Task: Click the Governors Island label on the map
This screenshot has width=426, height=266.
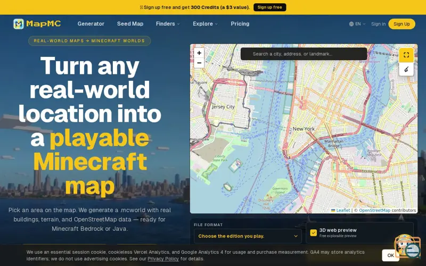Action: pos(280,190)
